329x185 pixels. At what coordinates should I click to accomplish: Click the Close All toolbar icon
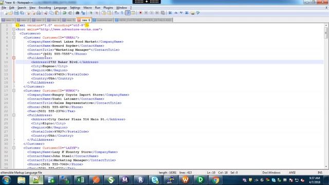pos(33,13)
